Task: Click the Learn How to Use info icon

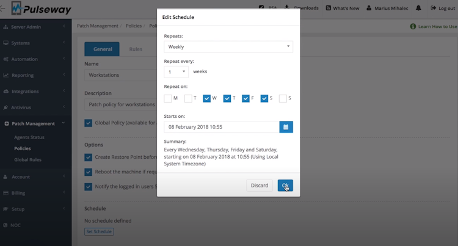Action: (413, 27)
